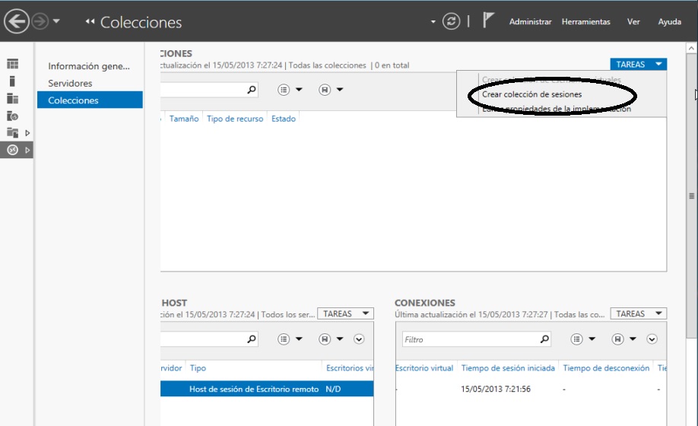Open the TAREAS dropdown in Conexiones
698x426 pixels.
[638, 313]
